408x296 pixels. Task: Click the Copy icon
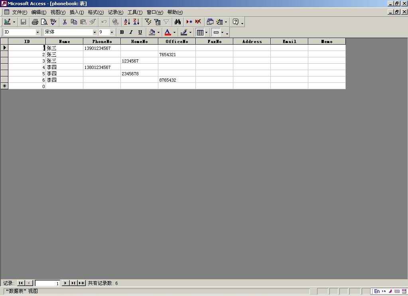(74, 22)
